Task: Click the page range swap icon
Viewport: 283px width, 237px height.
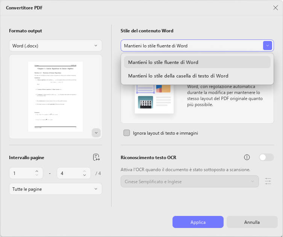Action: pos(96,157)
